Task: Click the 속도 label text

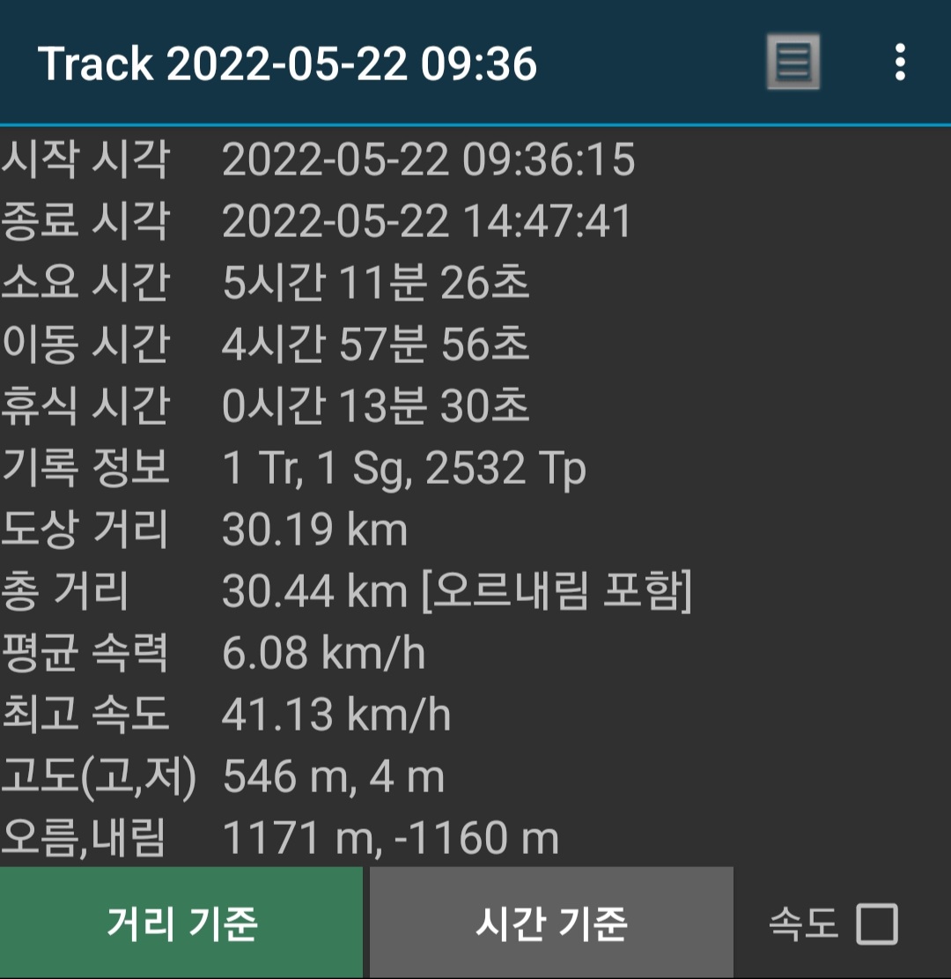Action: pyautogui.click(x=803, y=923)
